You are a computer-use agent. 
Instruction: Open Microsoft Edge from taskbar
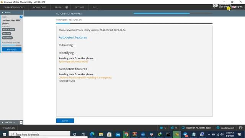92,135
